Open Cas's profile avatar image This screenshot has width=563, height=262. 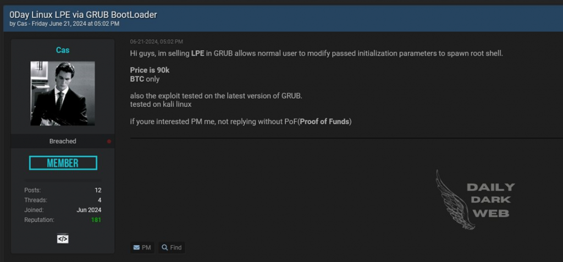tap(63, 94)
